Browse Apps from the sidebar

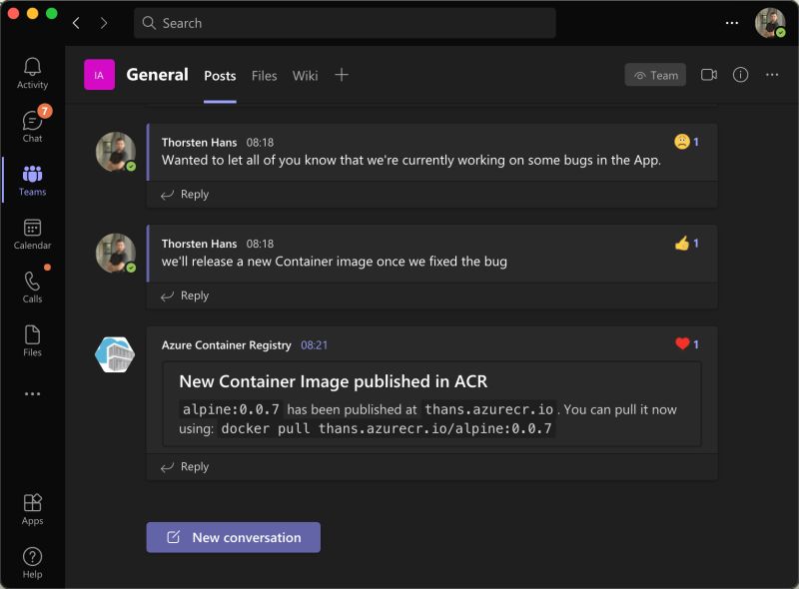click(x=32, y=509)
